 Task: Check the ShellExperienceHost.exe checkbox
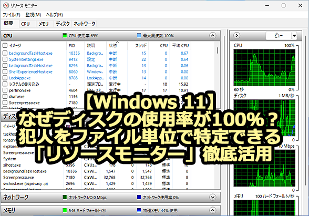click(x=5, y=71)
